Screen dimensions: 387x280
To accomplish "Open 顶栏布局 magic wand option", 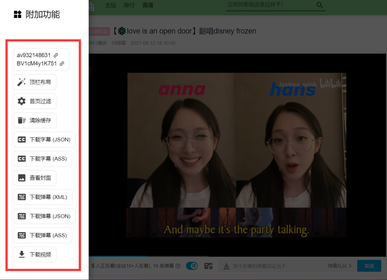I will (x=35, y=82).
